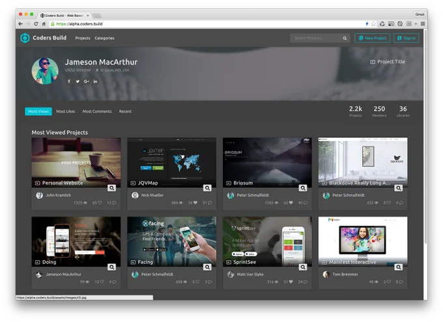The height and width of the screenshot is (322, 443).
Task: Open the Facing project thumbnail
Action: 171,241
